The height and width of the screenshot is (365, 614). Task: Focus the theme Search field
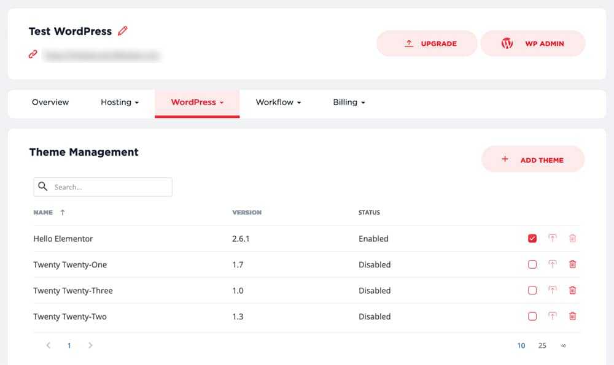[x=103, y=187]
